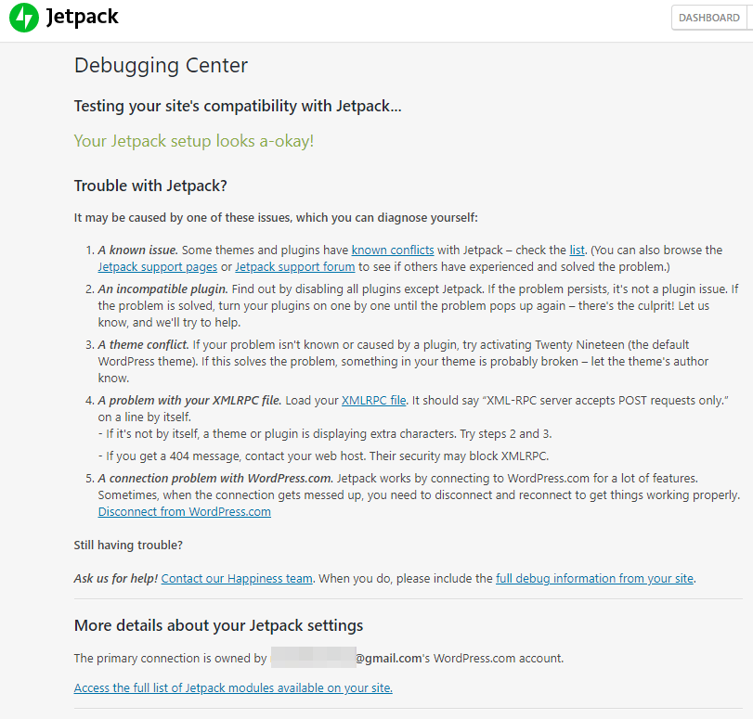753x719 pixels.
Task: Click the Jetpack wordmark in the header
Action: point(82,18)
